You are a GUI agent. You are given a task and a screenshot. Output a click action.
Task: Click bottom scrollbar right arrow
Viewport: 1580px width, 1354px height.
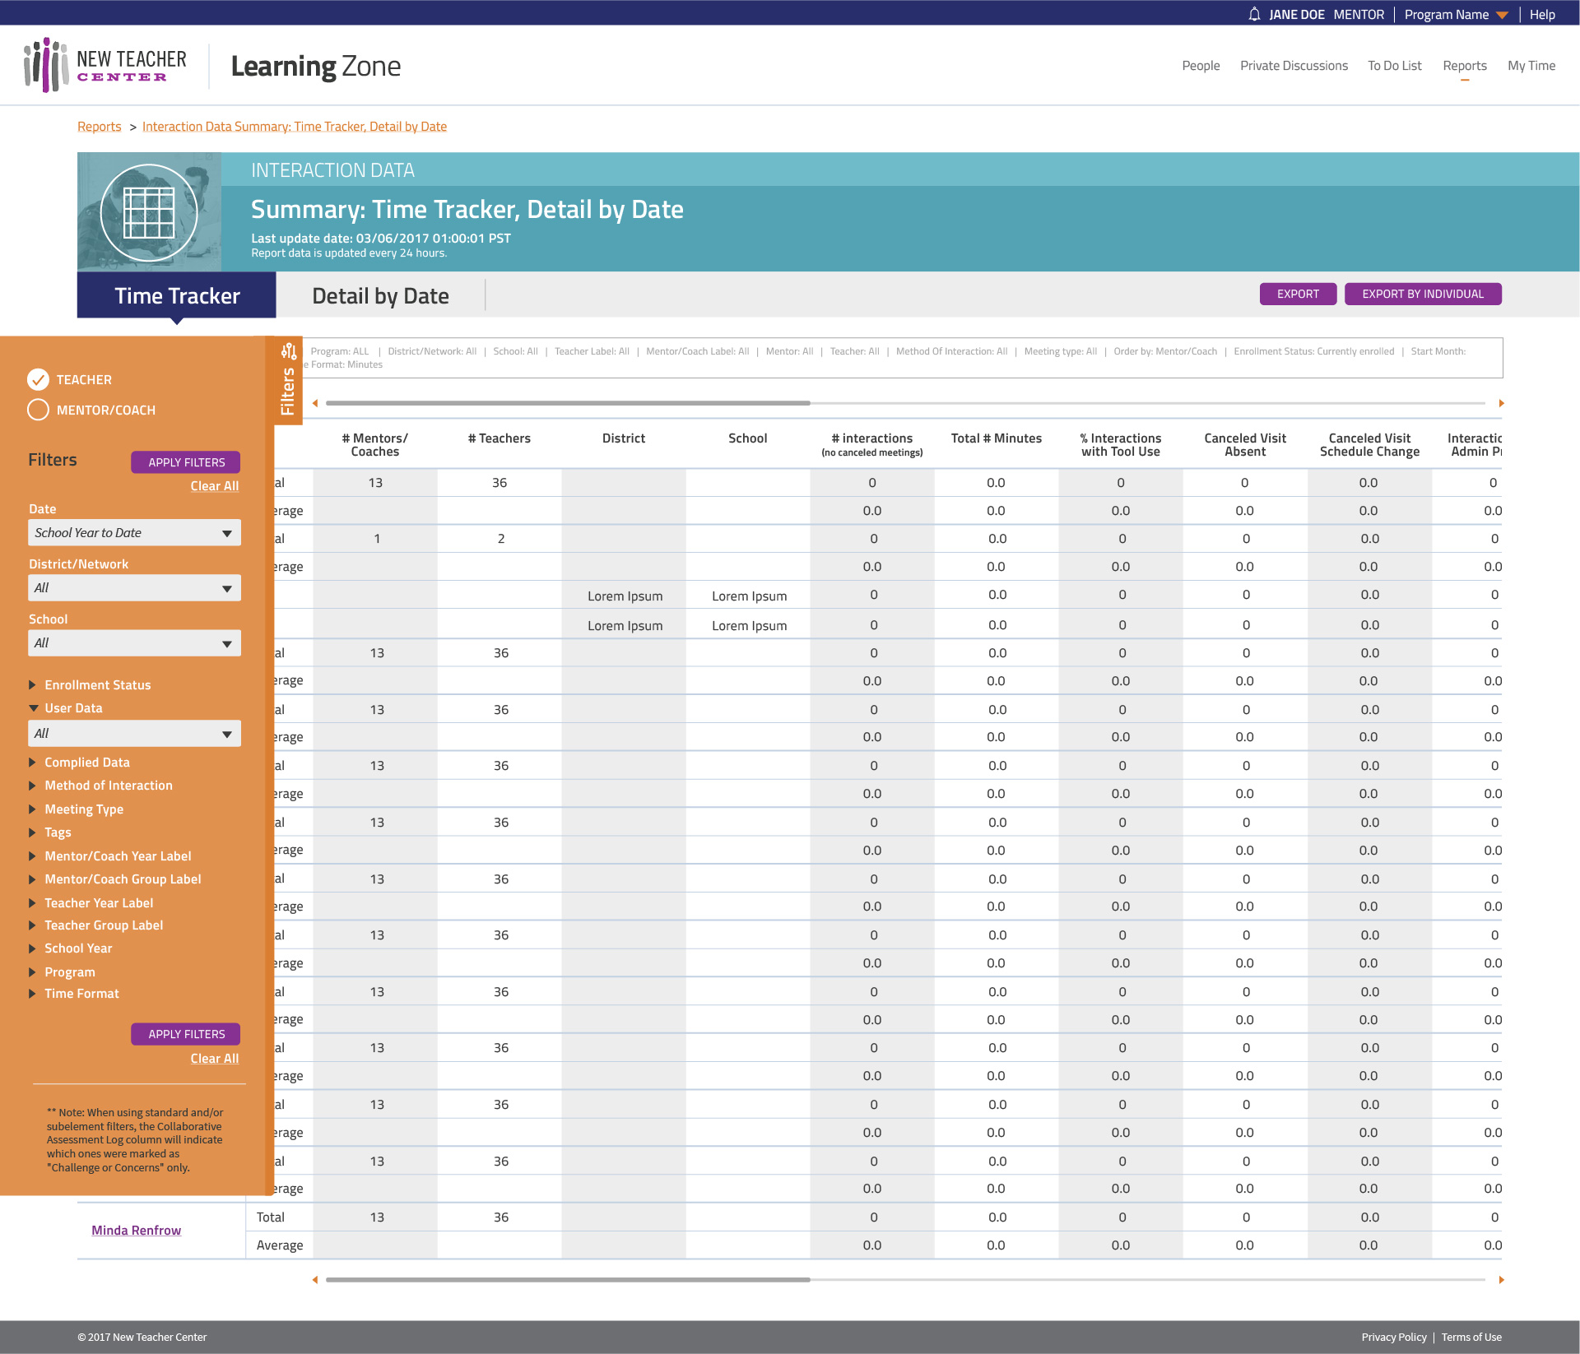tap(1501, 1280)
